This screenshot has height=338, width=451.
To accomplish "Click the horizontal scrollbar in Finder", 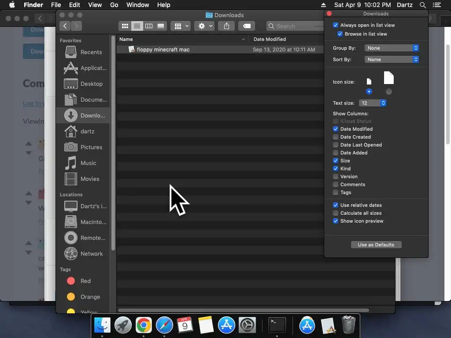I will coord(243,310).
